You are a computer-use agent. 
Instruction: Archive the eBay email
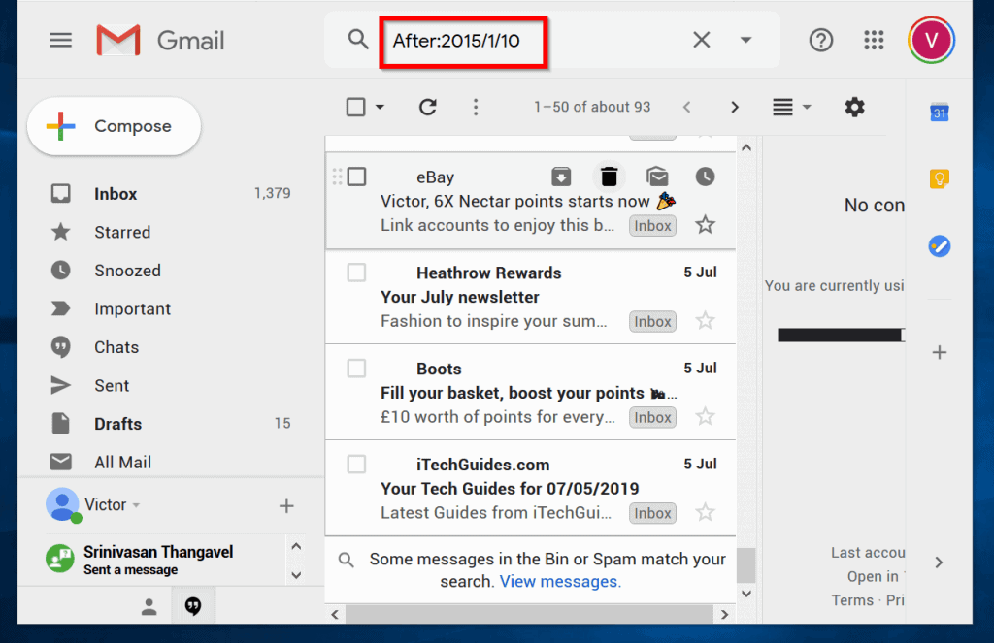pos(561,177)
